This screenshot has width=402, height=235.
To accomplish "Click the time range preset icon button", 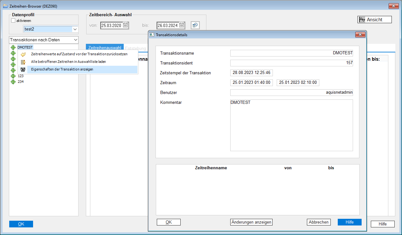I will [195, 25].
